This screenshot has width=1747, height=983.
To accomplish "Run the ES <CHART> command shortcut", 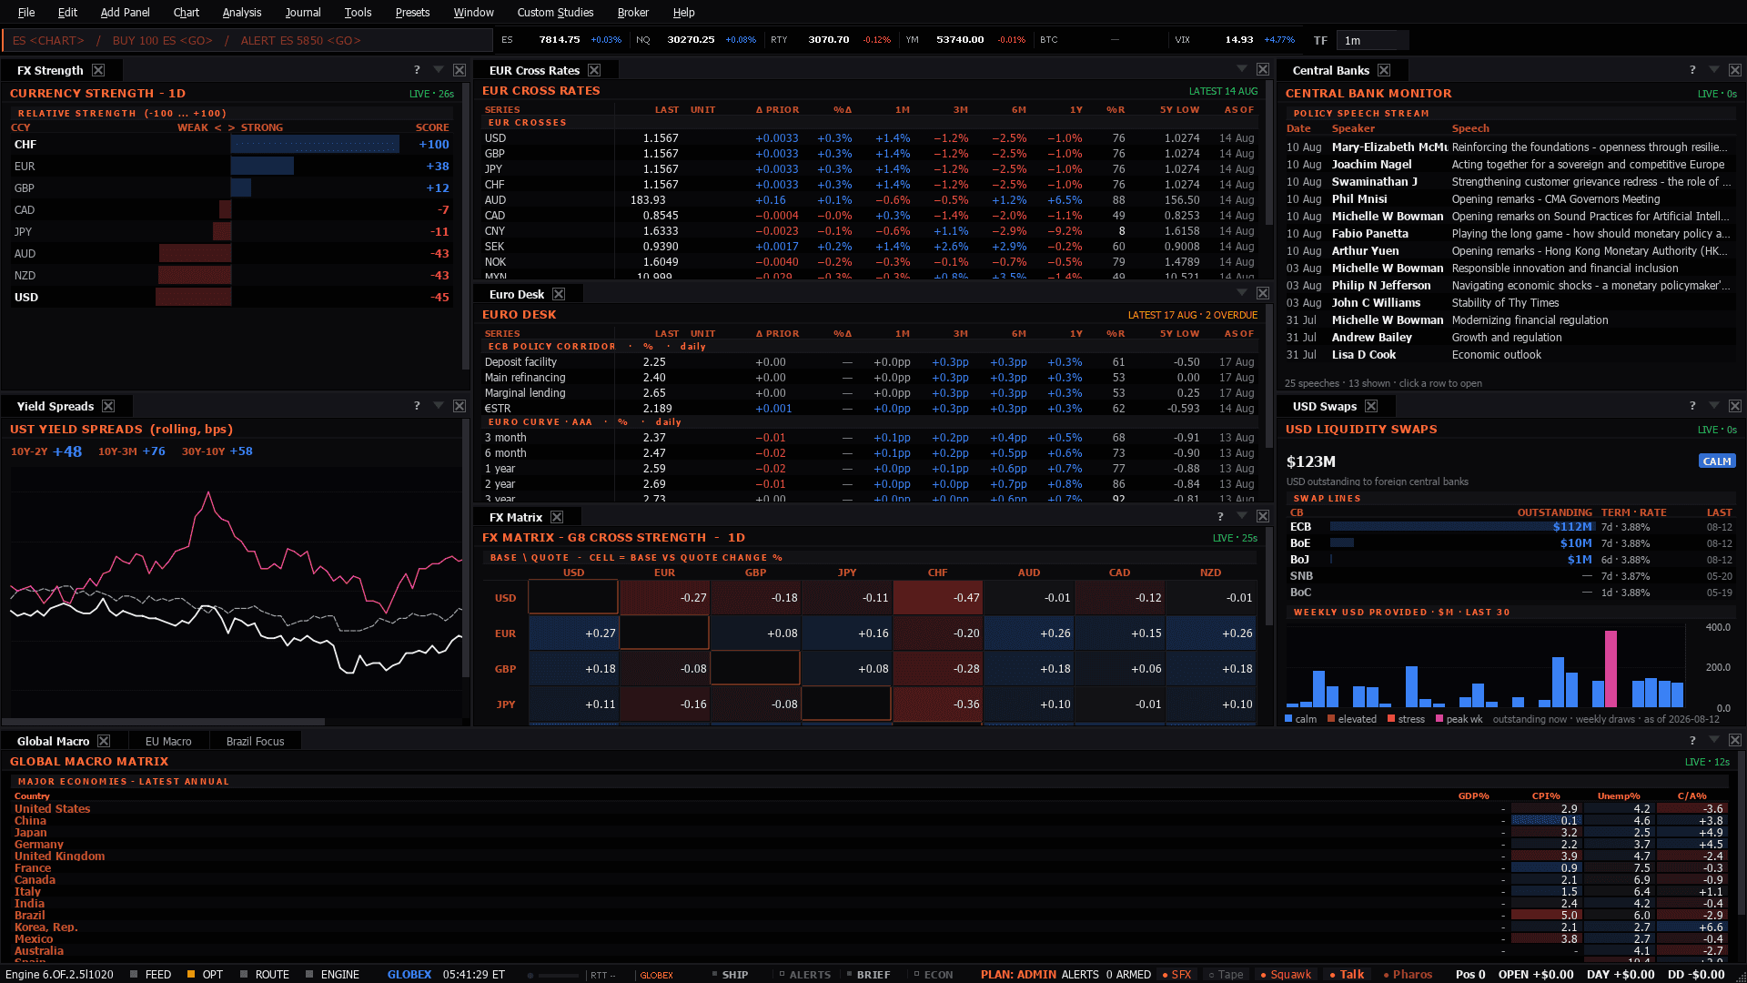I will pyautogui.click(x=48, y=40).
